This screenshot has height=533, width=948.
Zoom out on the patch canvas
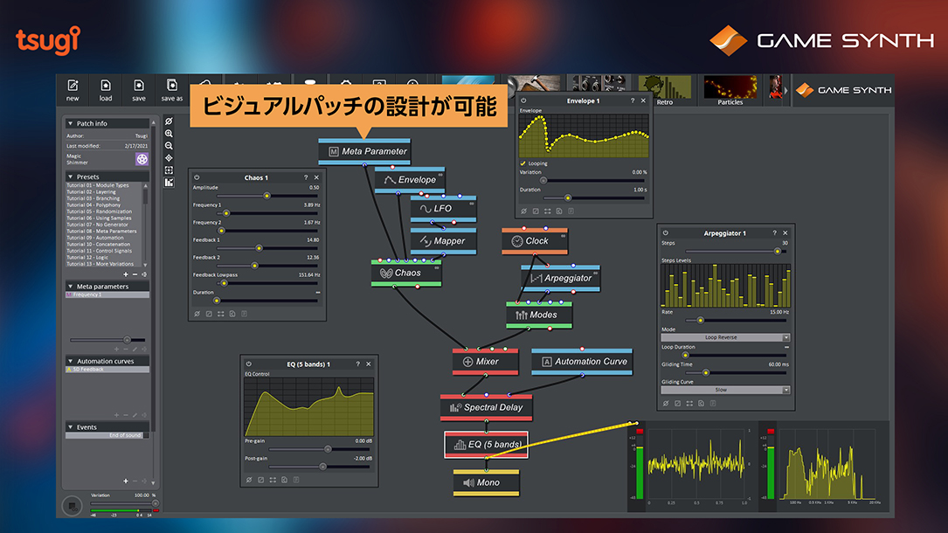tap(169, 146)
